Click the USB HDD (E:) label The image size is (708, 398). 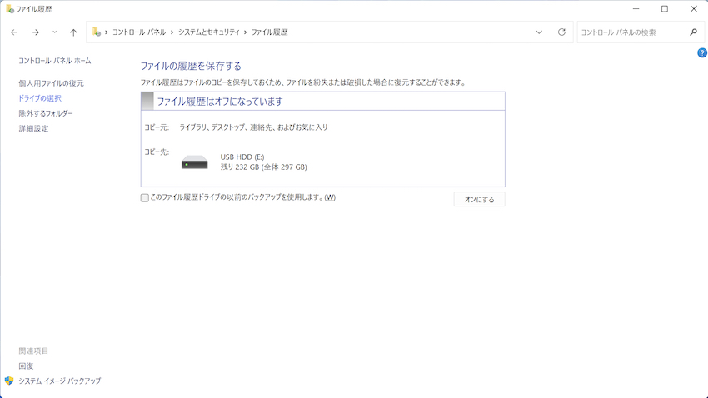(x=242, y=157)
